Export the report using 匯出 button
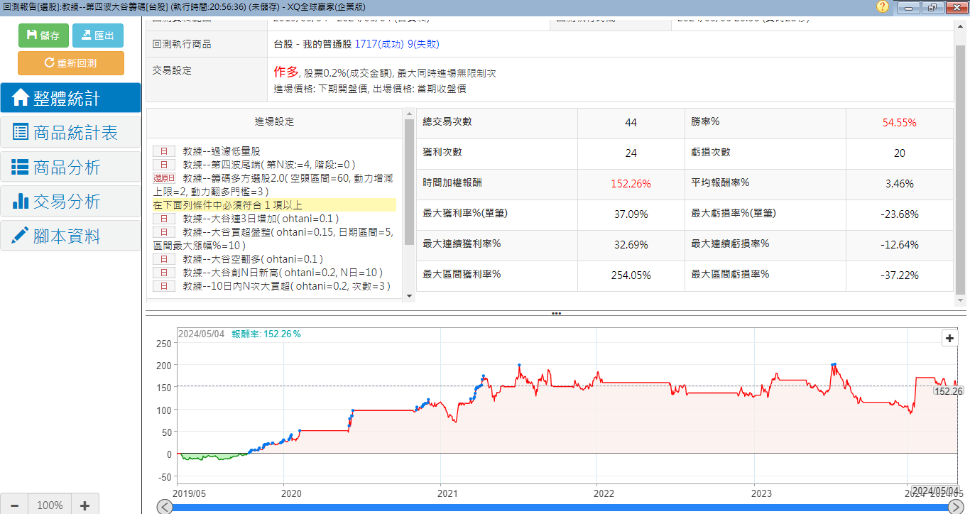This screenshot has height=514, width=970. click(97, 35)
